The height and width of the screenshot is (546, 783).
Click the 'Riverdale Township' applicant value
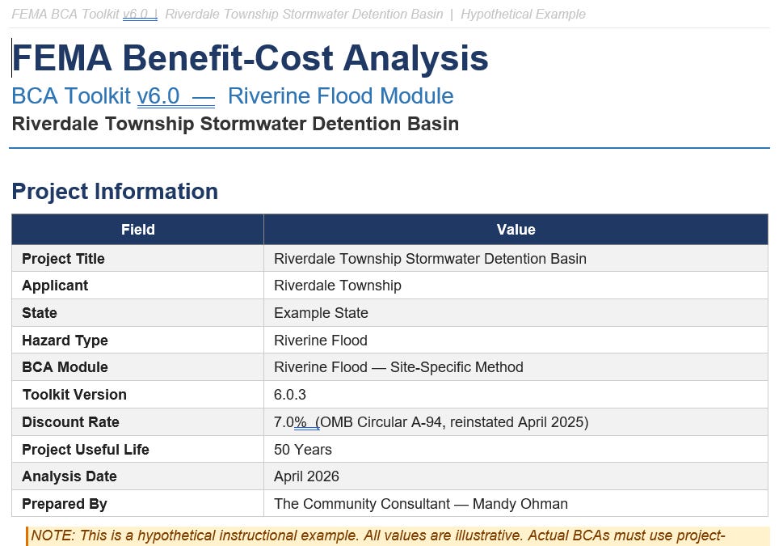(338, 286)
